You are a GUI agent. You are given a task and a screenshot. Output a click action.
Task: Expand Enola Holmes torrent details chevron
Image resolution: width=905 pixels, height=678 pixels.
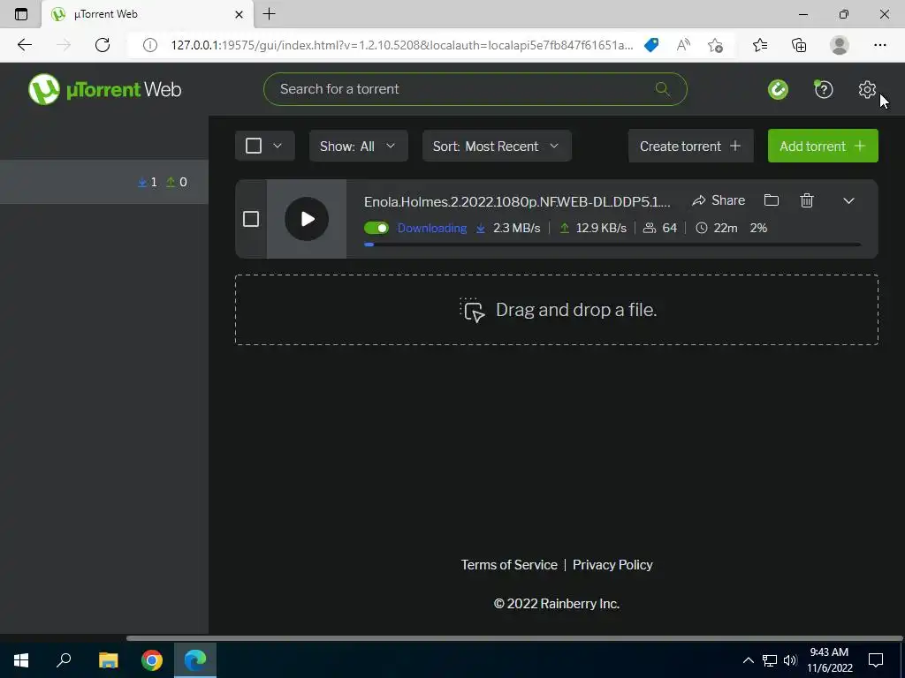(848, 200)
